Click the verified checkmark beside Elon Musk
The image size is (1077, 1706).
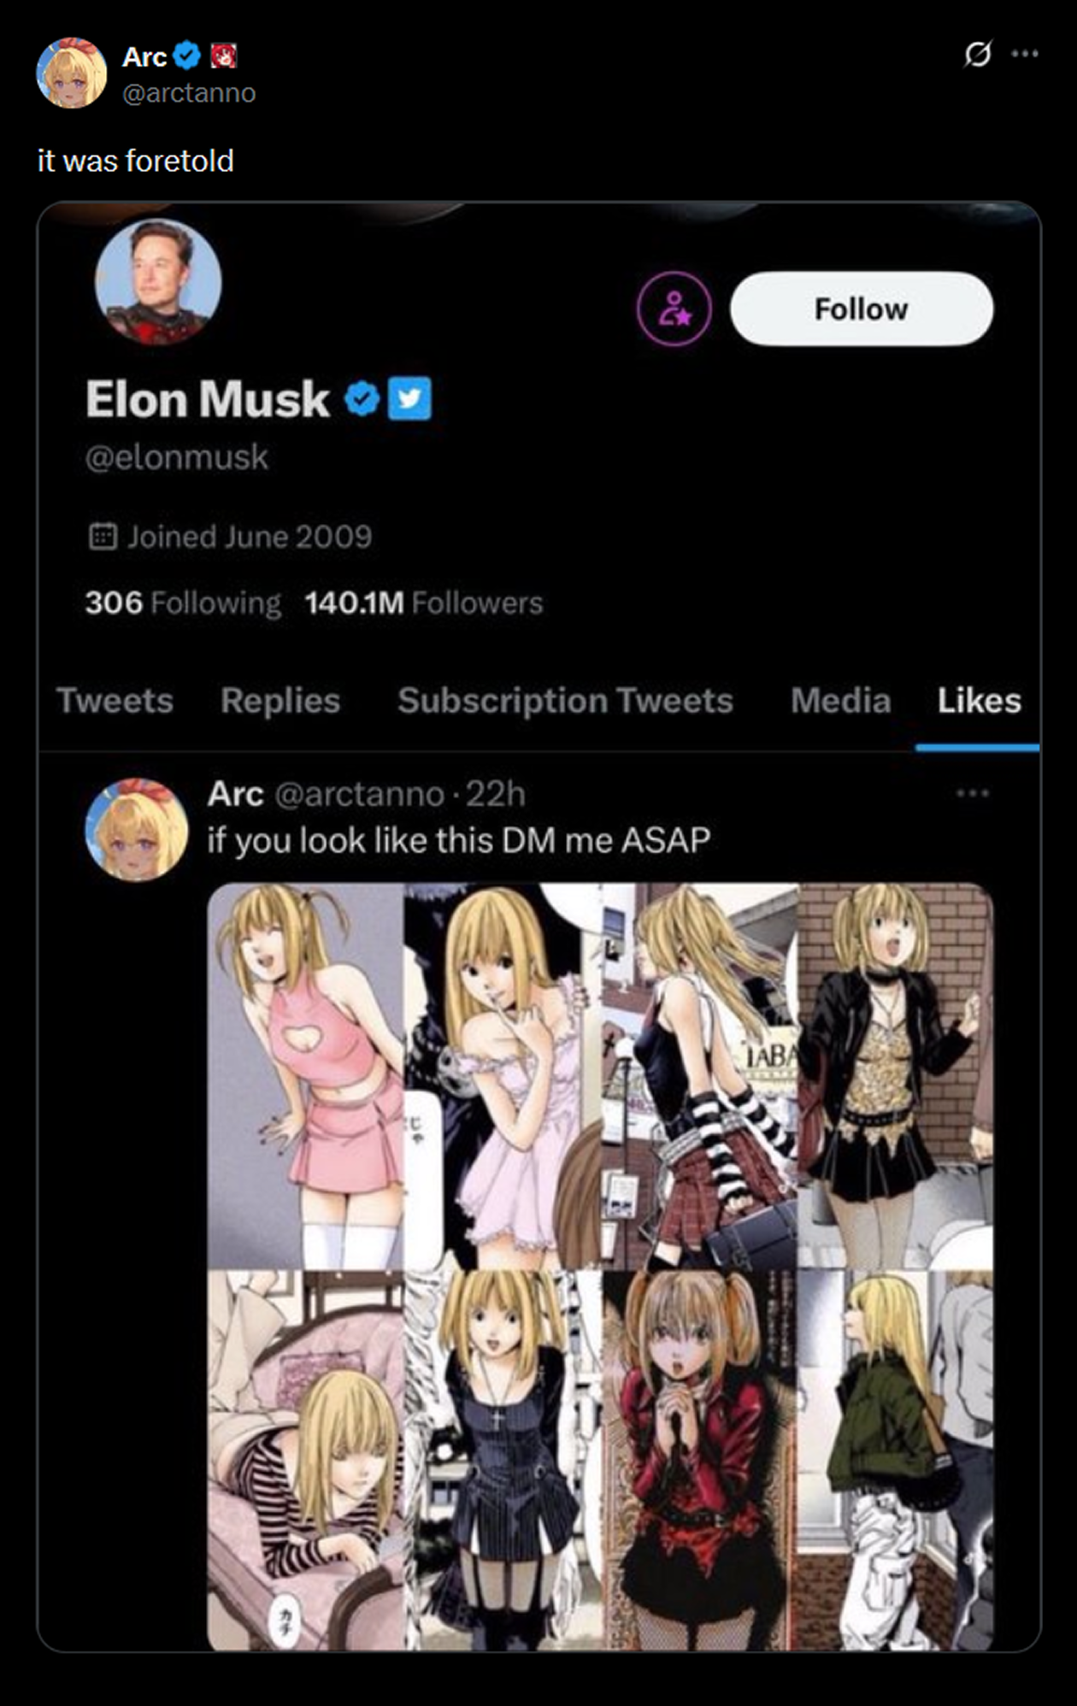coord(362,399)
